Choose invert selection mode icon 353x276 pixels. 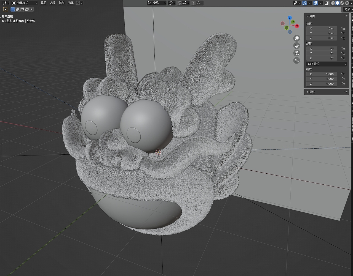coord(27,9)
